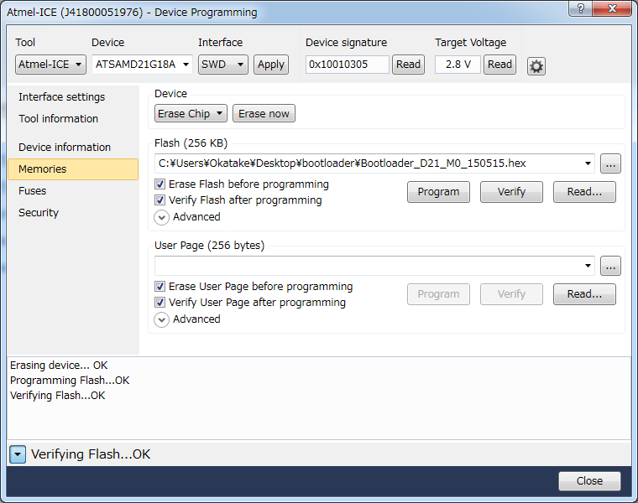
Task: Open Device information page
Action: [65, 148]
